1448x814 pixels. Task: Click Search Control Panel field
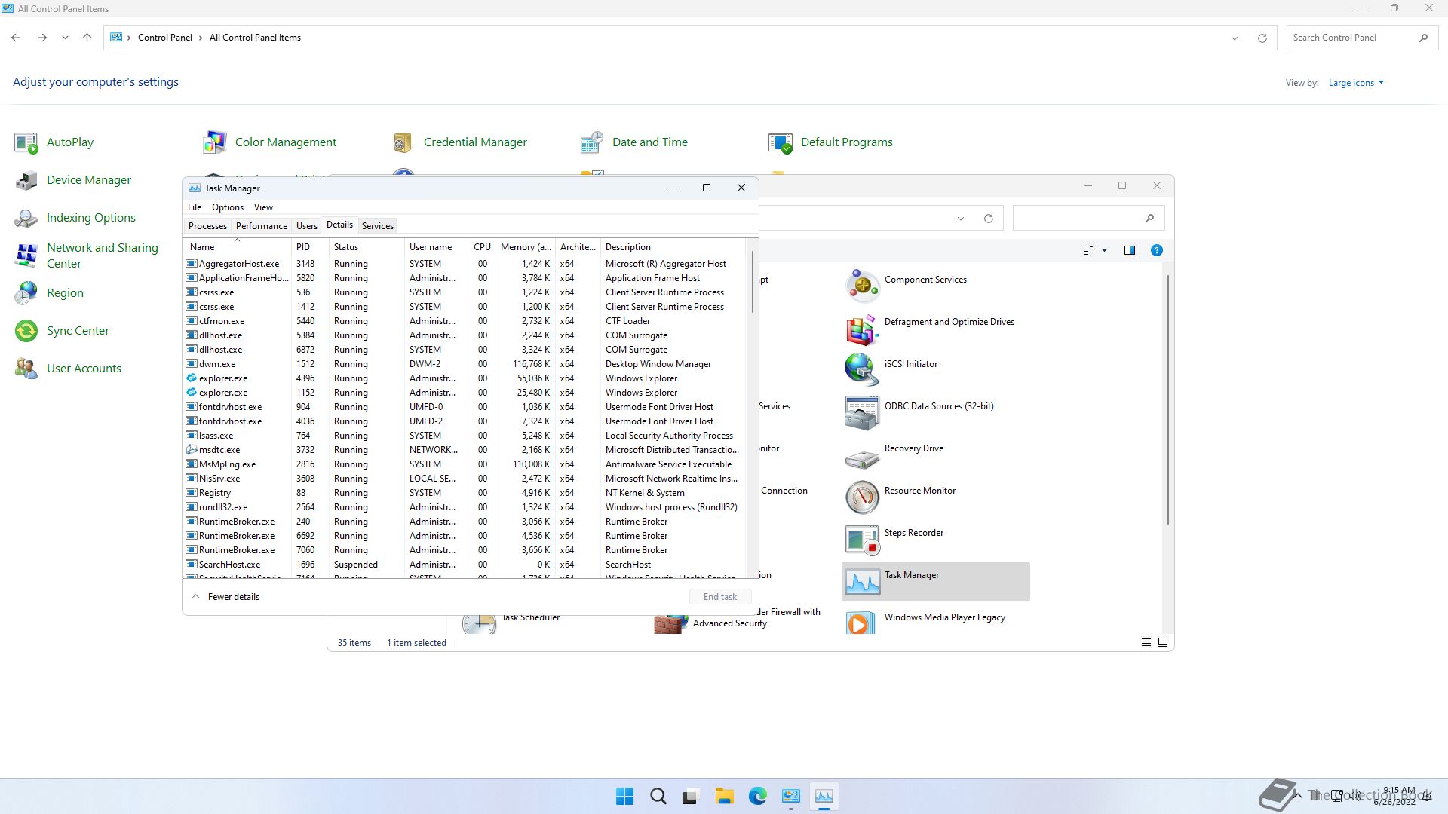coord(1361,38)
